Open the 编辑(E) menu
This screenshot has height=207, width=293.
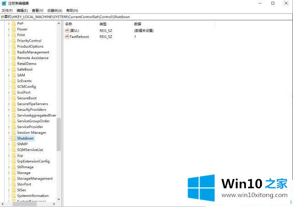[x=22, y=11]
